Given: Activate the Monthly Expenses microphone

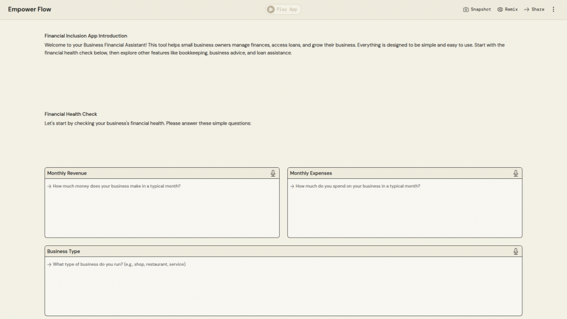Looking at the screenshot, I should [516, 173].
